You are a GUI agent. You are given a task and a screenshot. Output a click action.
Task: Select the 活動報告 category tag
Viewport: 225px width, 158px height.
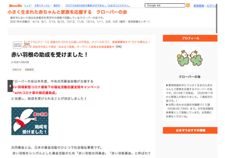[x=29, y=69]
